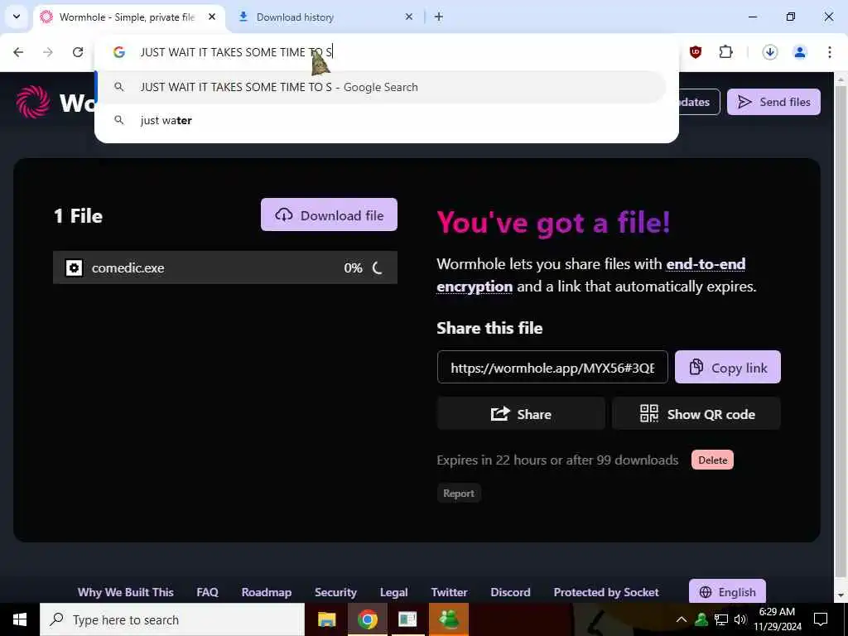Click the taskbar search box

point(172,619)
